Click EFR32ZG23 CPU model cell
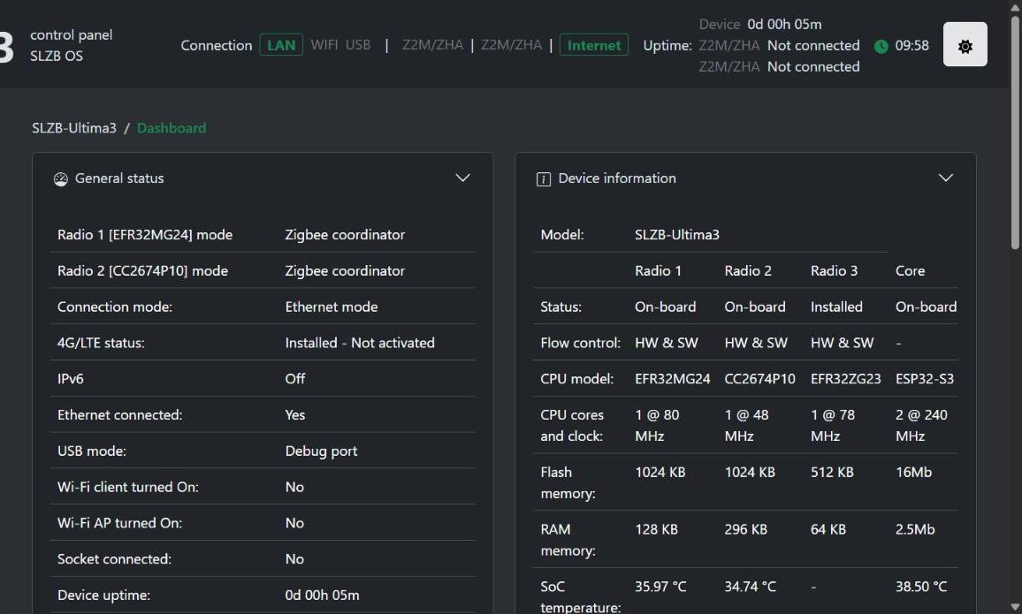This screenshot has height=614, width=1022. pyautogui.click(x=845, y=379)
